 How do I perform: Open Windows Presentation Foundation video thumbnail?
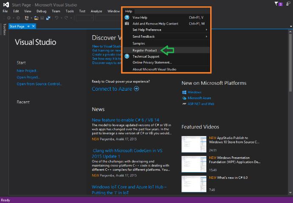tap(194, 164)
